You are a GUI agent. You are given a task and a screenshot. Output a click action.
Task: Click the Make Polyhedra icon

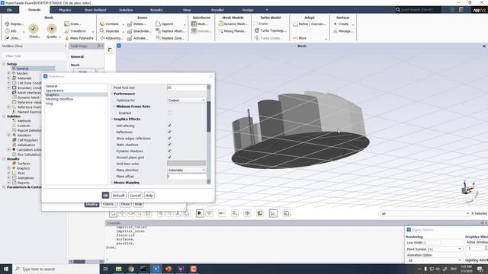click(67, 38)
